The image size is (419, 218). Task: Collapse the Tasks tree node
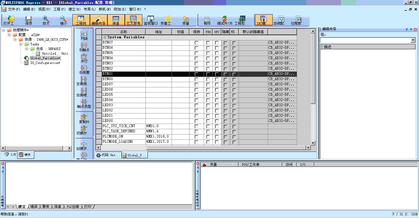pyautogui.click(x=21, y=44)
